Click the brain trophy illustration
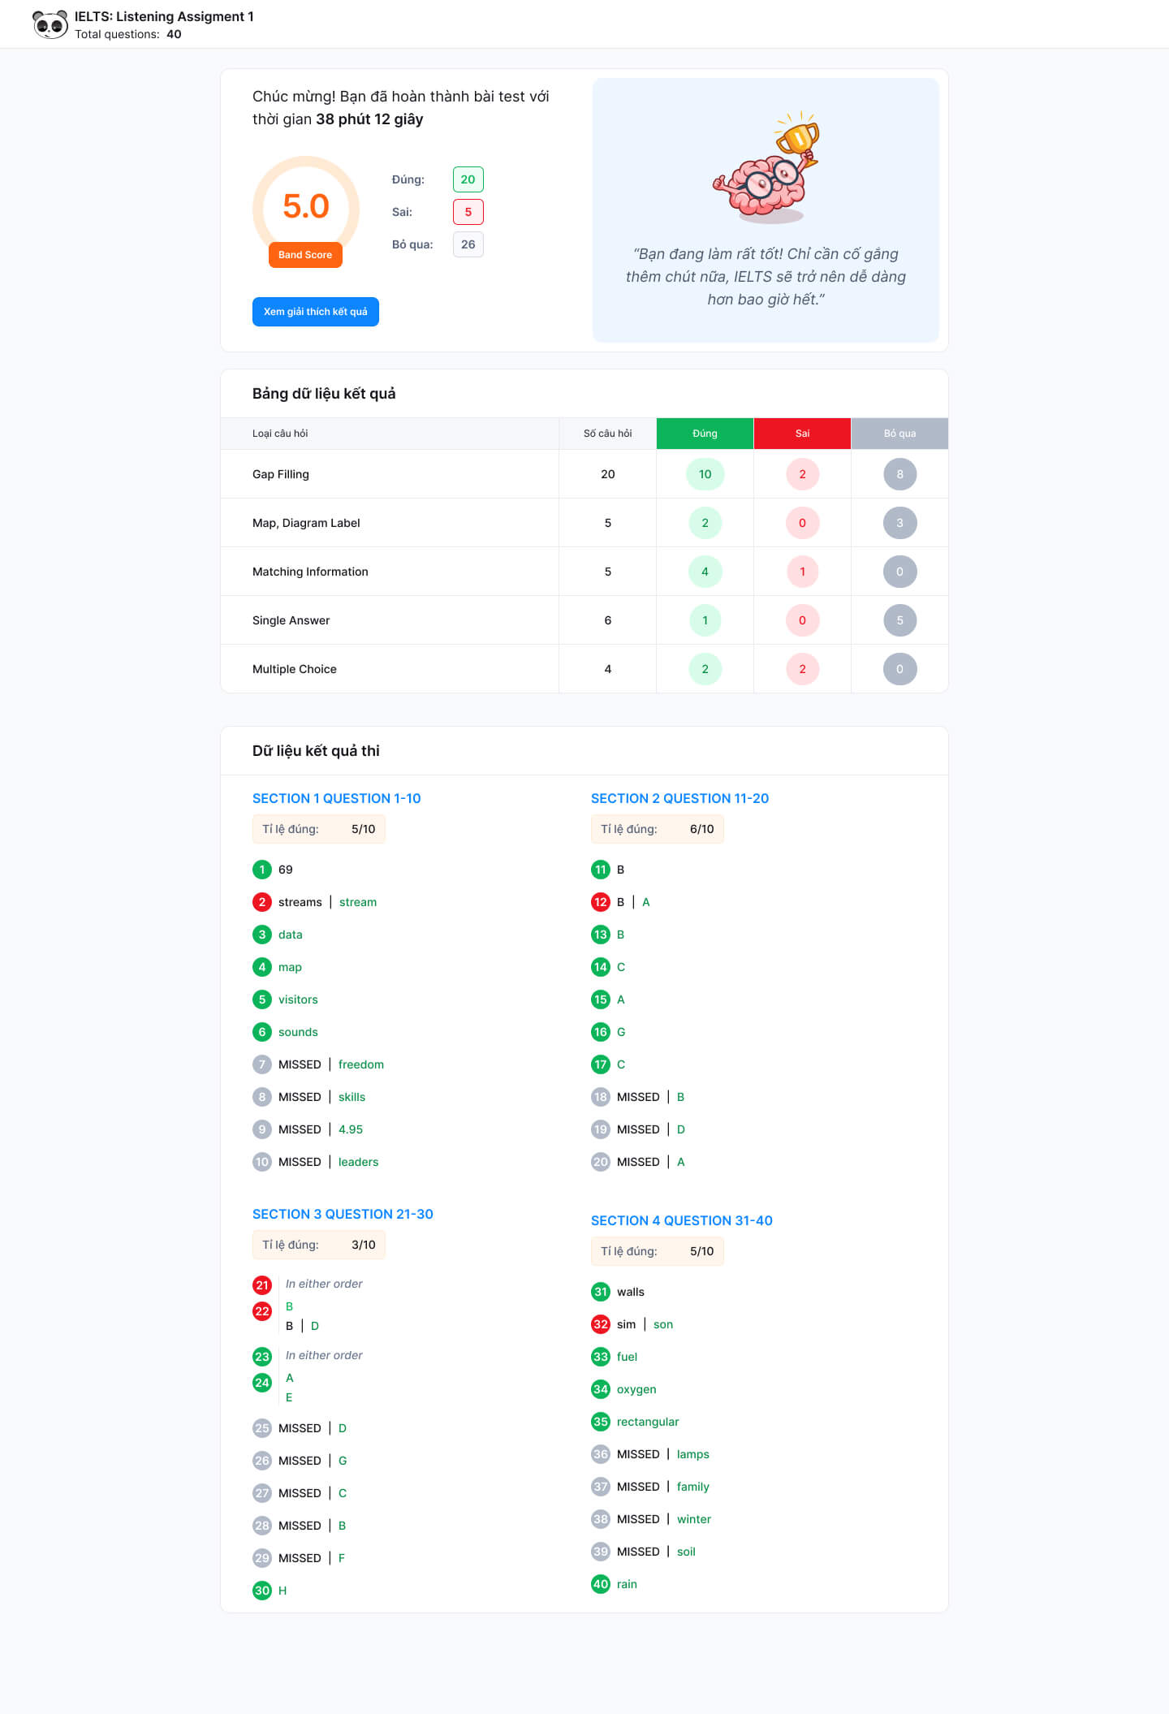Image resolution: width=1169 pixels, height=1714 pixels. tap(766, 167)
